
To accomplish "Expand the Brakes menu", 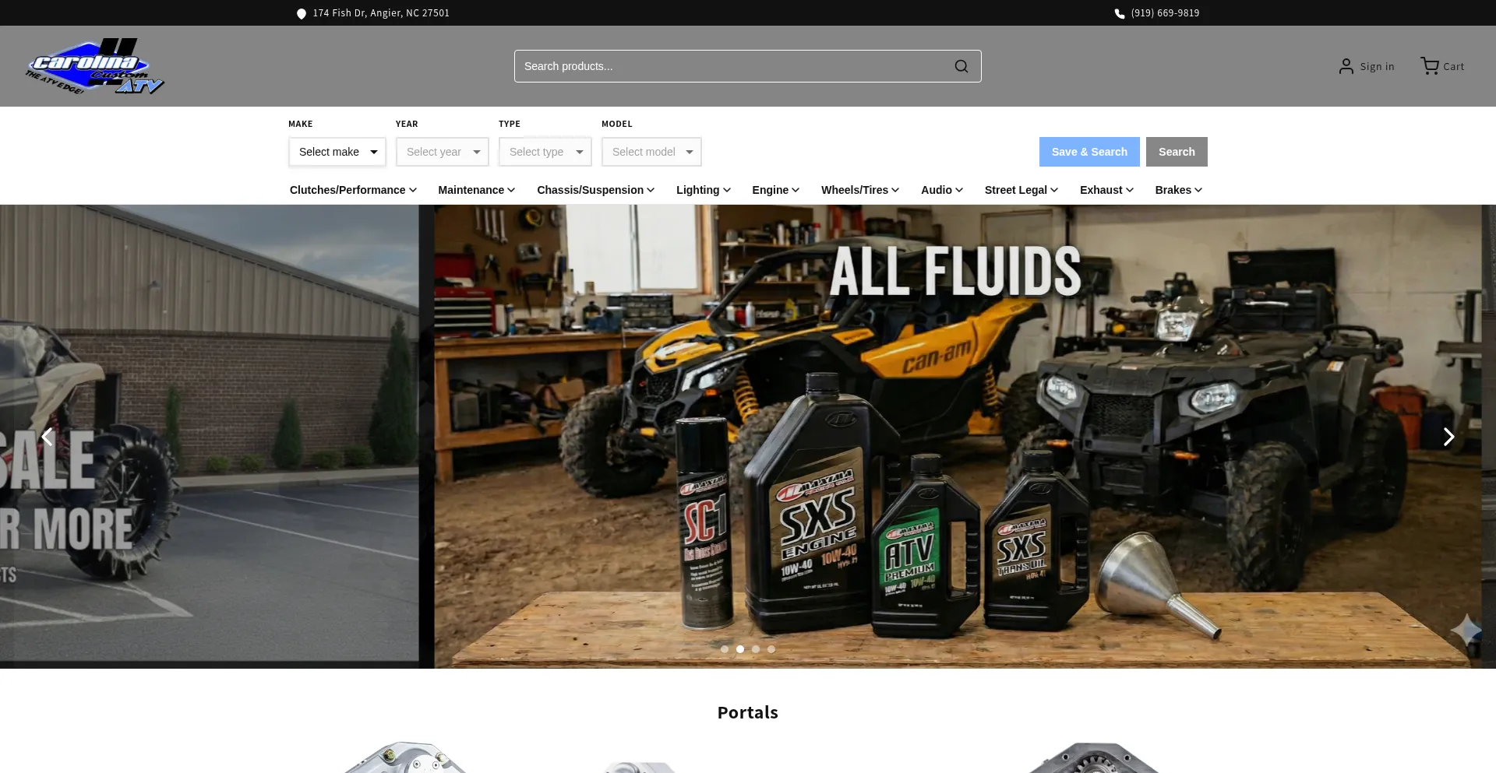I will 1179,190.
